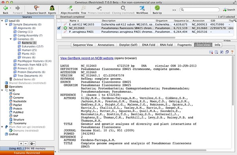The width and height of the screenshot is (237, 155).
Task: Click the help question mark icon
Action: pyautogui.click(x=232, y=52)
